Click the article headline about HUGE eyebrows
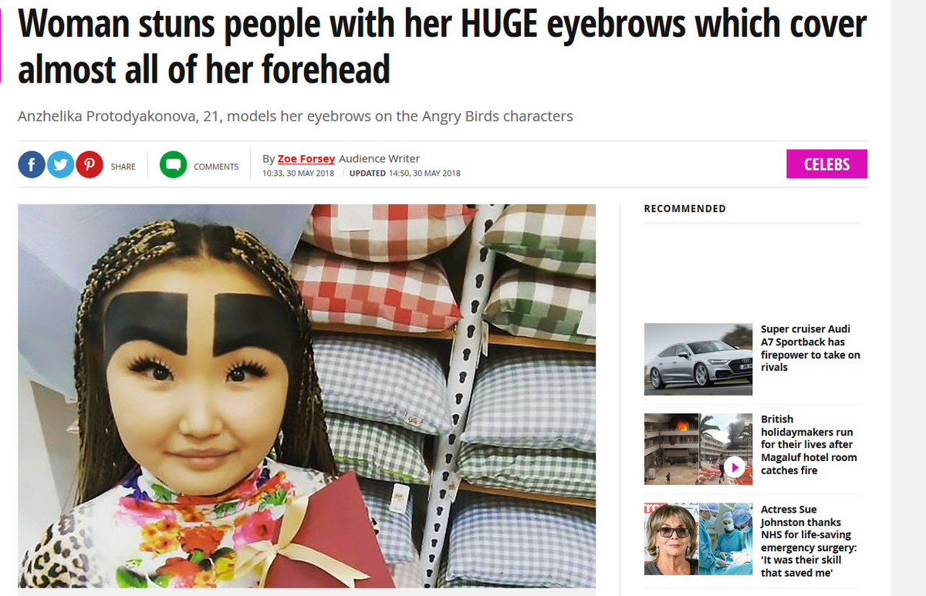Viewport: 926px width, 596px height. click(442, 47)
